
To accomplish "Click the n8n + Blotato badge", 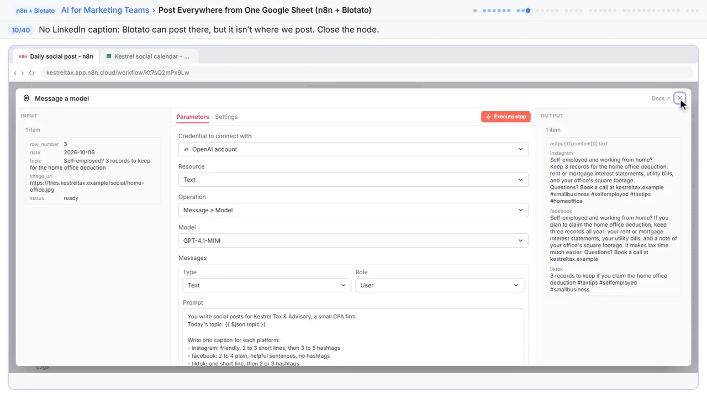I will point(35,11).
